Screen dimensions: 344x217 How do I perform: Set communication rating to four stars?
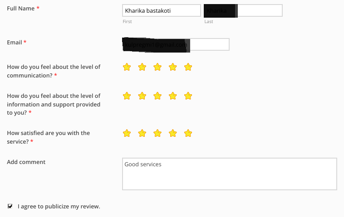(x=173, y=67)
